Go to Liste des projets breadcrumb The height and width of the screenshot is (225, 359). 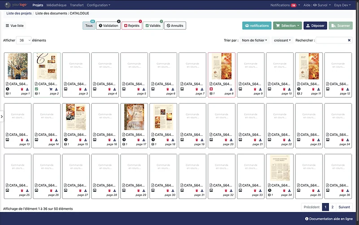click(x=19, y=13)
